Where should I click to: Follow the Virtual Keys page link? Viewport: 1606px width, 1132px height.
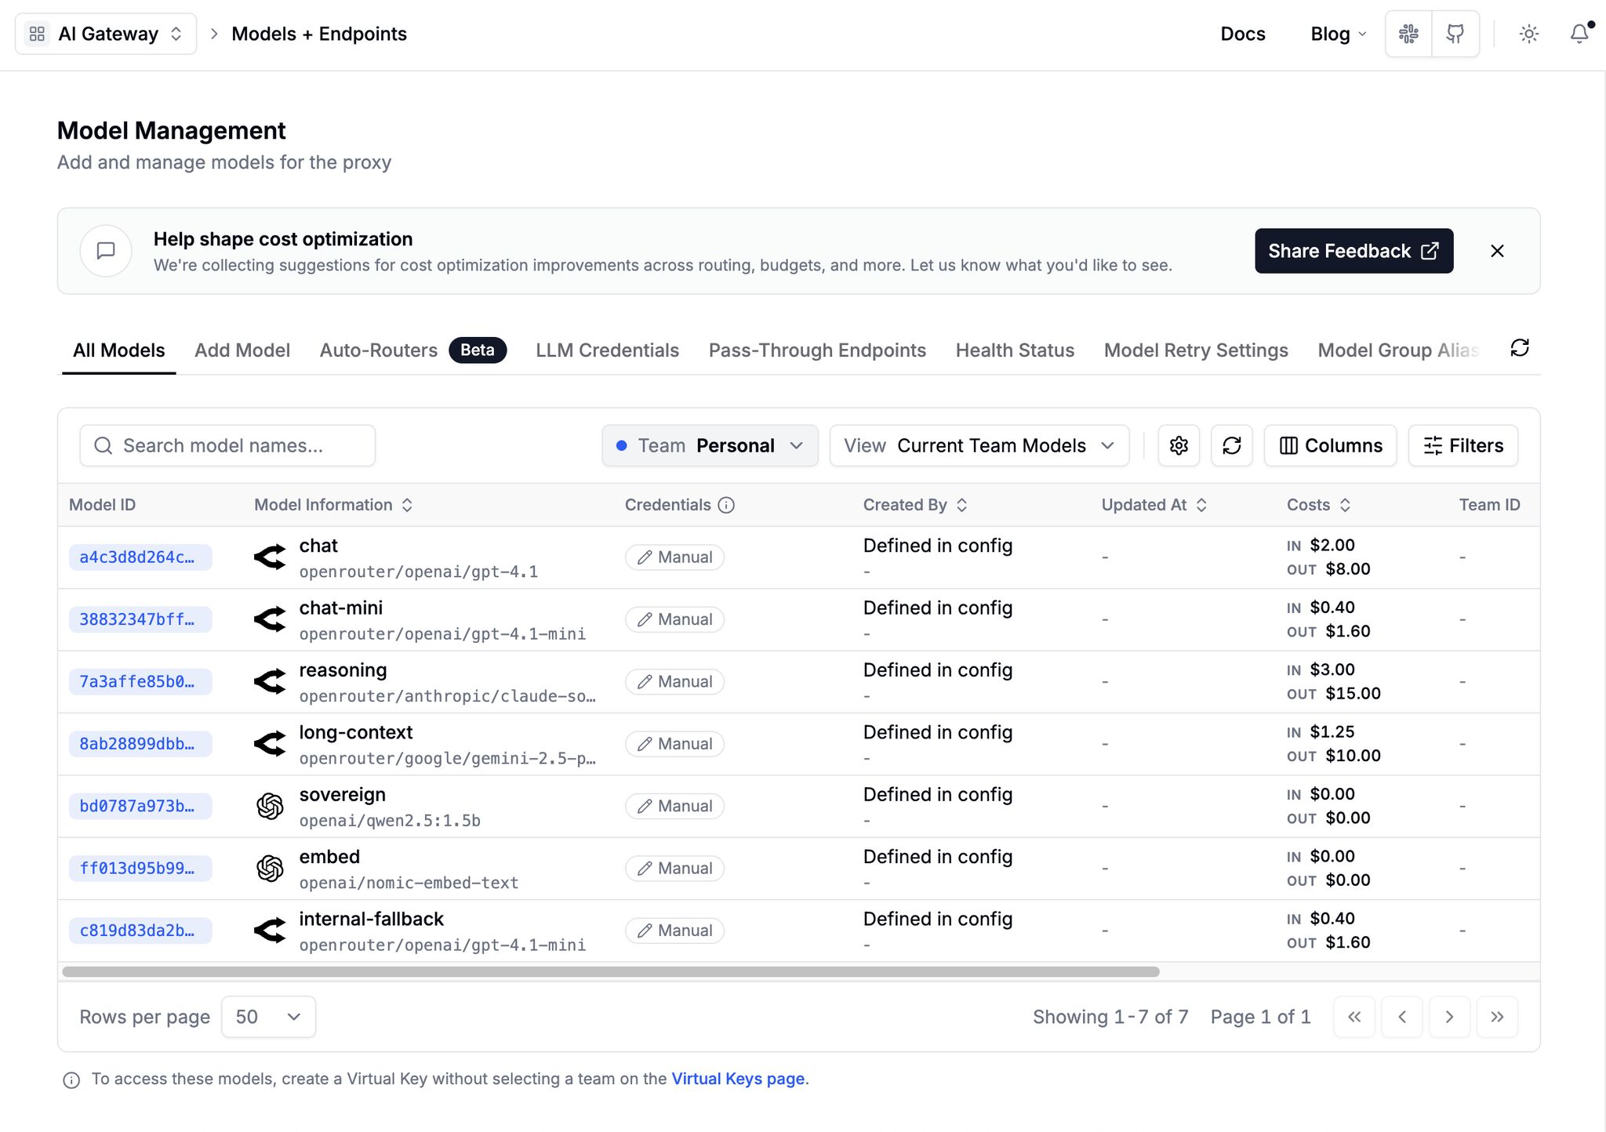coord(738,1079)
